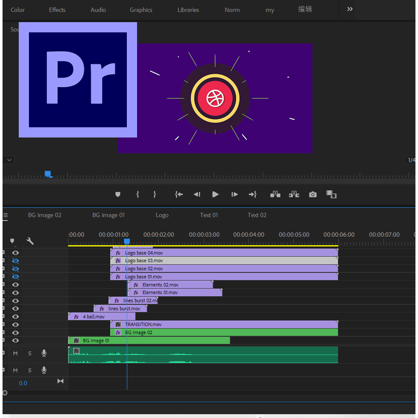Hide the TRANSITION.mov track
This screenshot has height=418, width=418.
coord(15,325)
